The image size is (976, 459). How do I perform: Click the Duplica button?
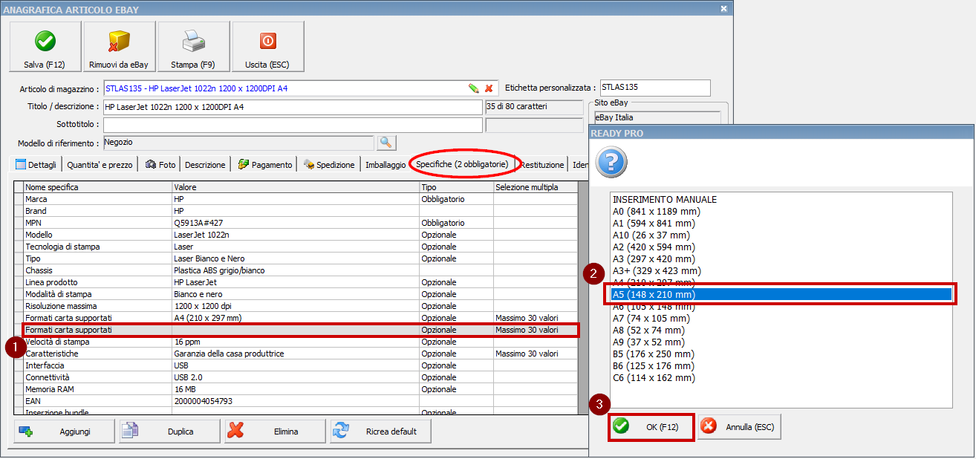(x=169, y=432)
